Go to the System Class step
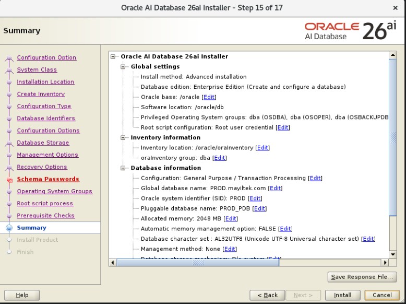 [37, 69]
